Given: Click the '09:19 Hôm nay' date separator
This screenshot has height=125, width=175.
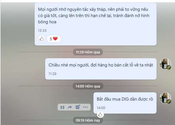Looking at the screenshot, I should tap(88, 120).
